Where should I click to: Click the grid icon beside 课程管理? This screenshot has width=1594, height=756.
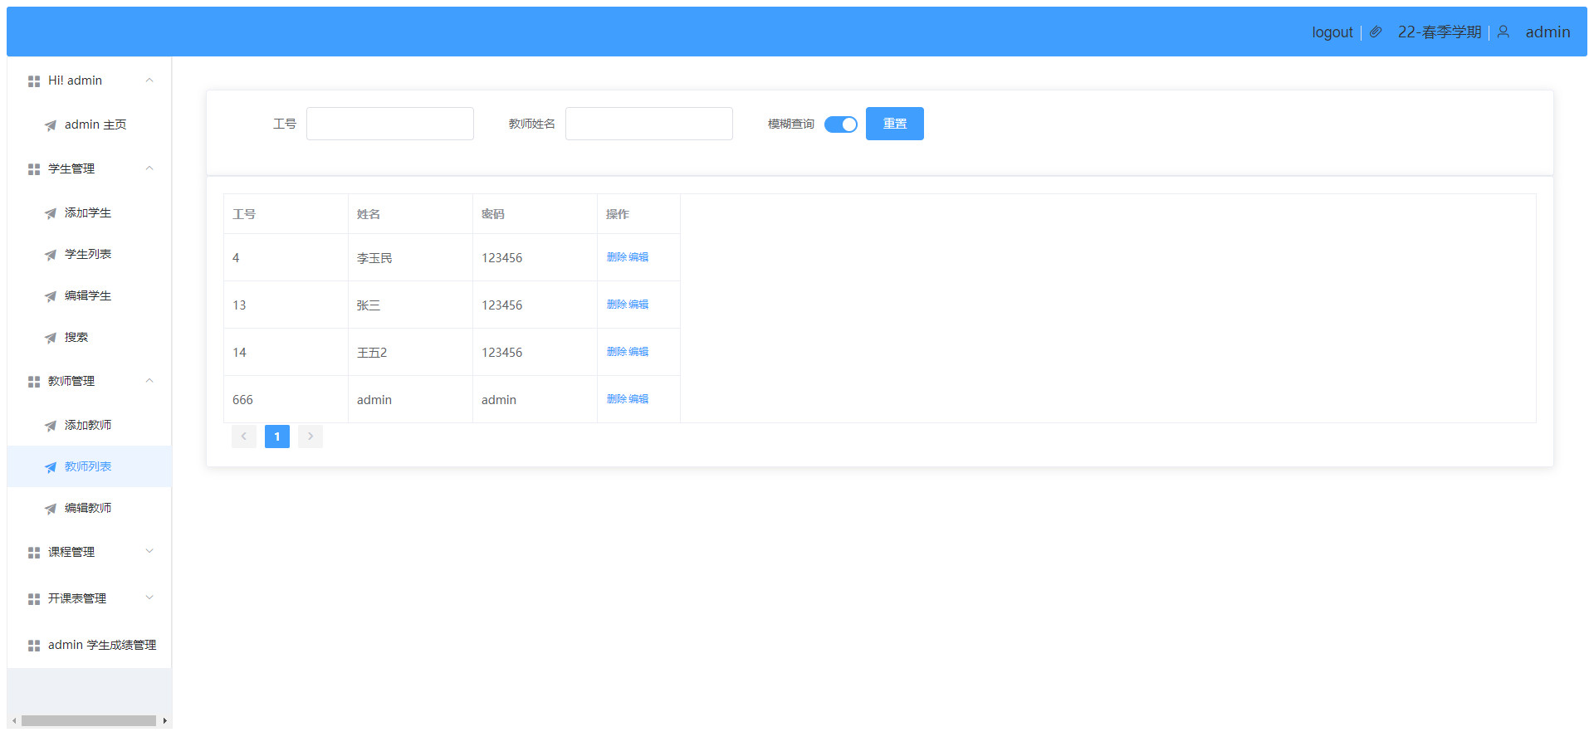point(34,553)
